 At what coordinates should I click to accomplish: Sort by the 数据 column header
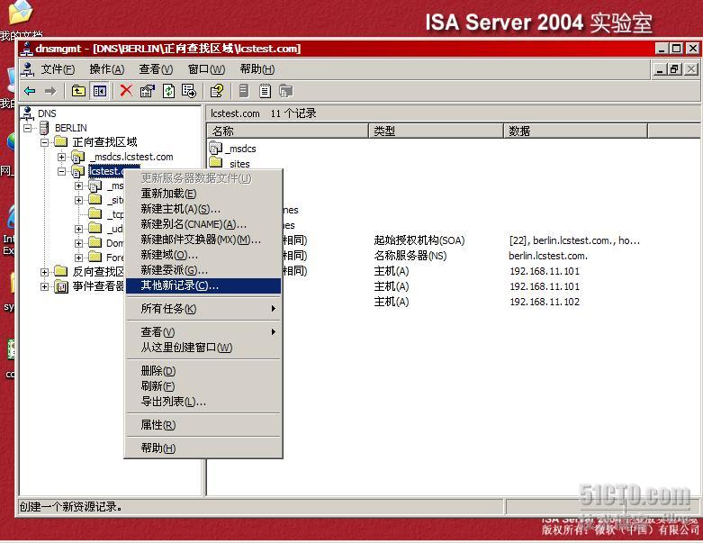click(x=576, y=131)
